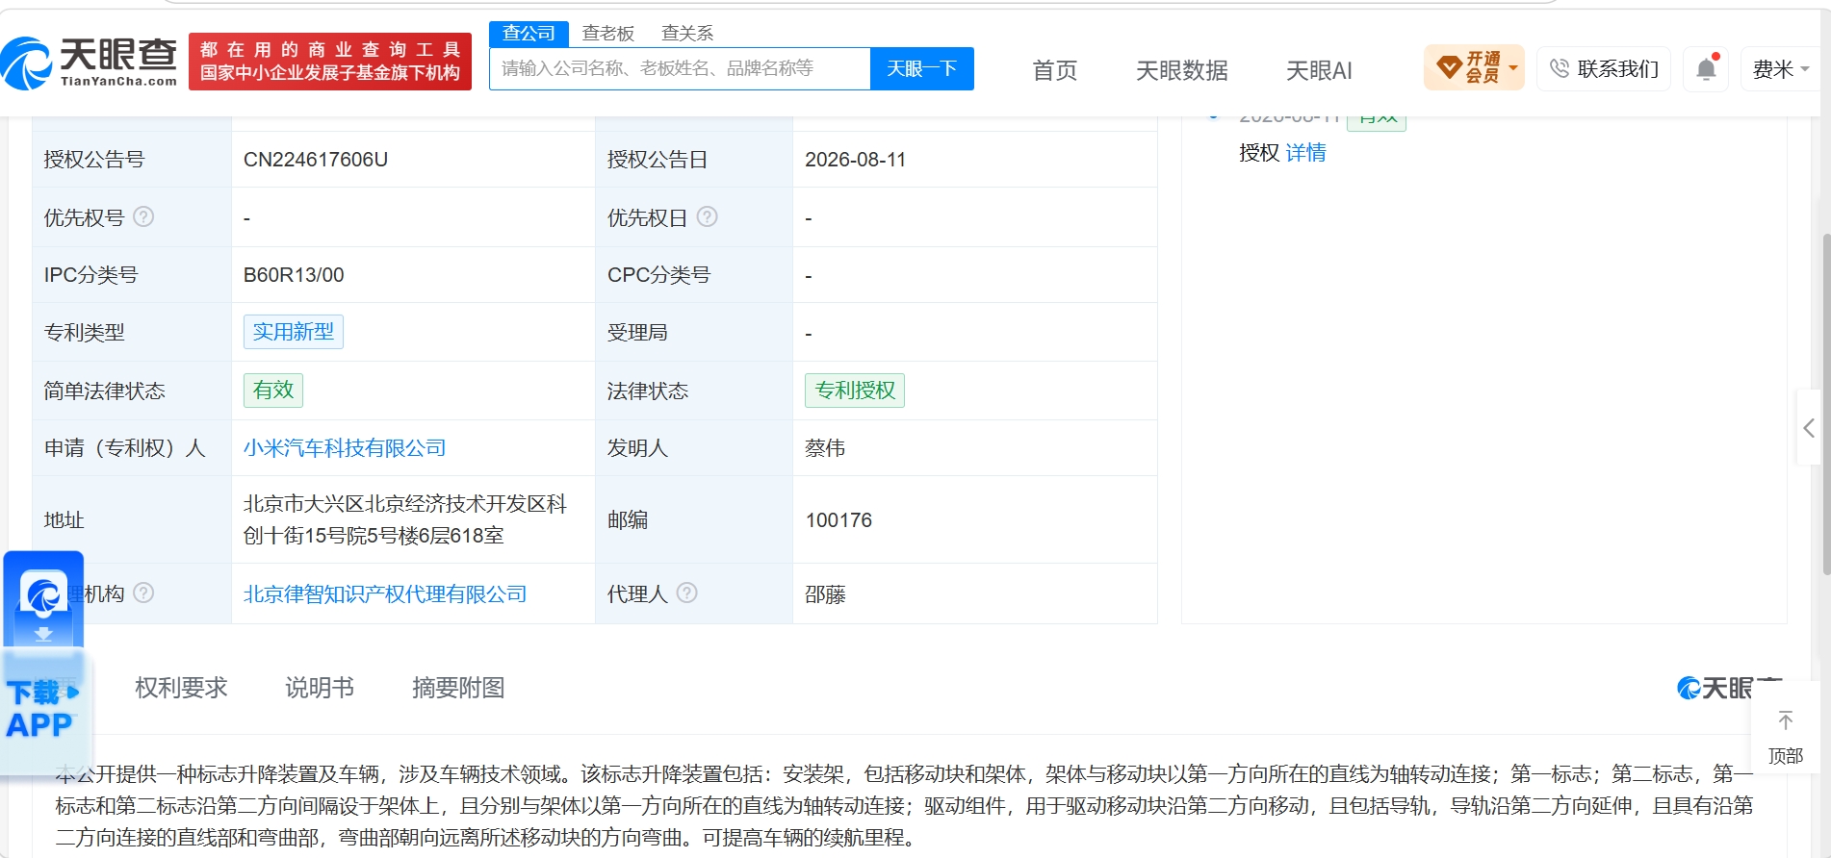
Task: Expand the side panel collapse arrow
Action: 1809,428
